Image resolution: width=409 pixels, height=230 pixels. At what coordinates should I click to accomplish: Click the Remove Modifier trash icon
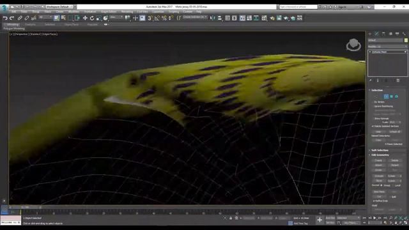click(397, 80)
